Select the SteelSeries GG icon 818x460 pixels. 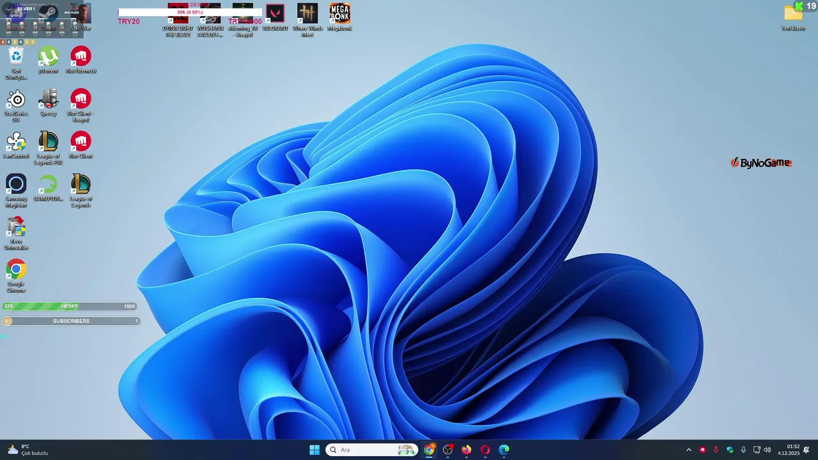click(16, 105)
